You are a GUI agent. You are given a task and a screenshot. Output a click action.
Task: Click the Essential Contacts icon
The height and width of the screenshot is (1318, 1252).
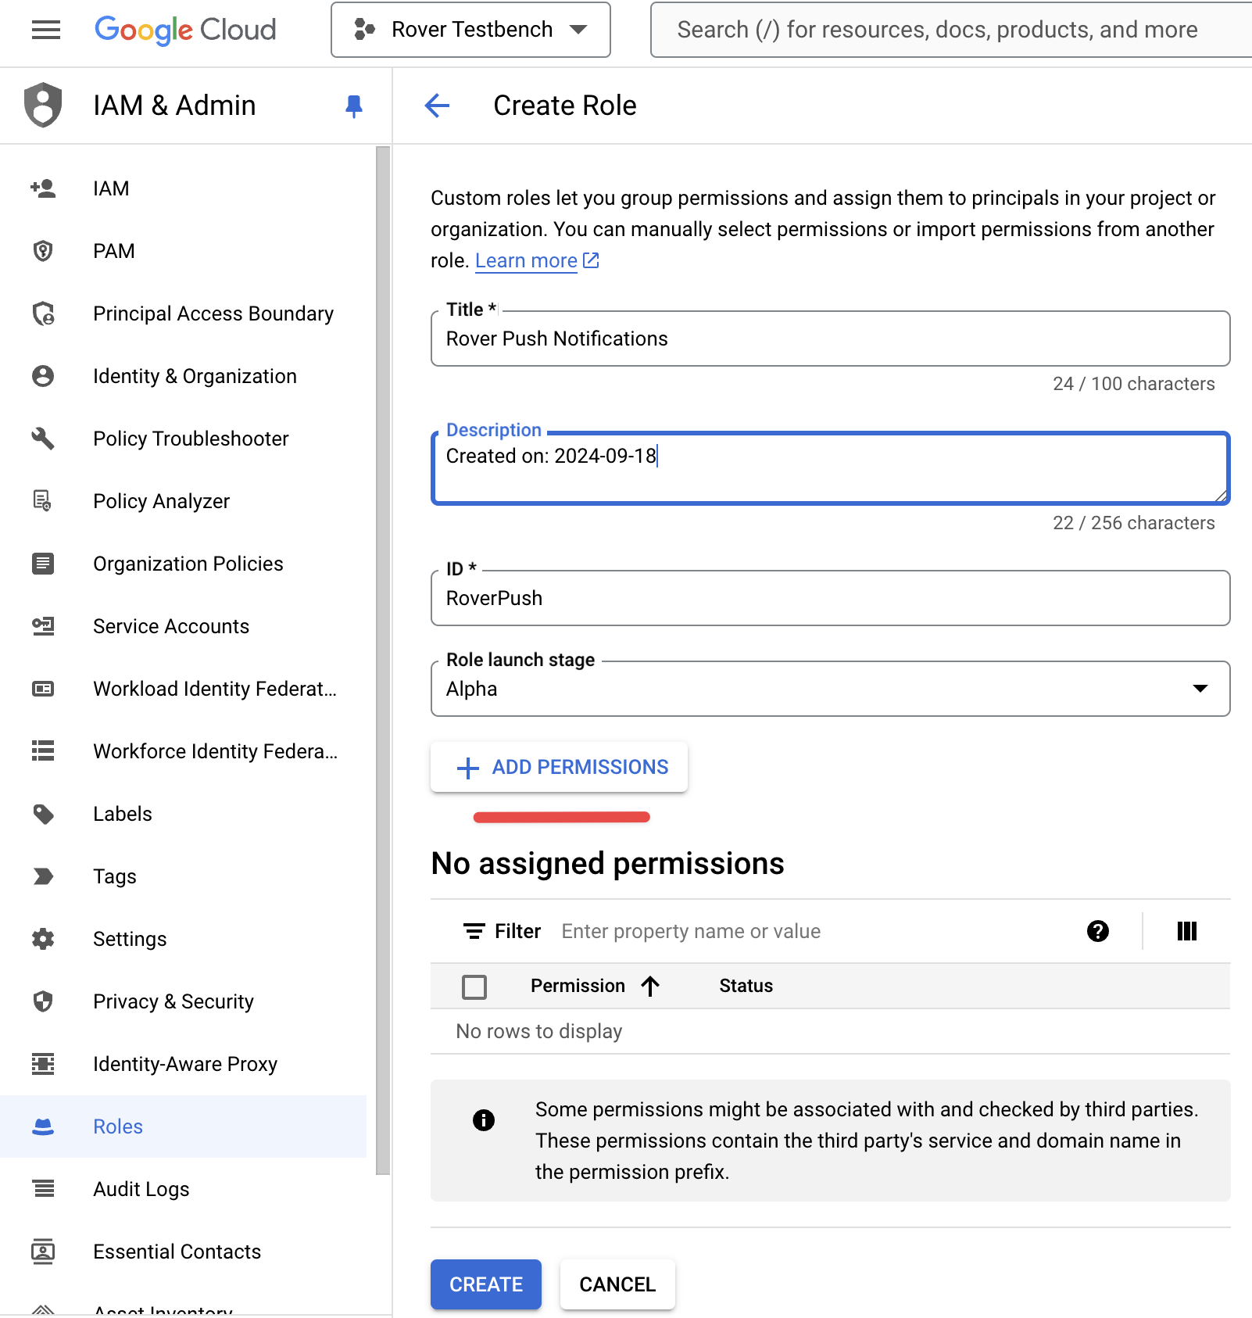point(43,1252)
